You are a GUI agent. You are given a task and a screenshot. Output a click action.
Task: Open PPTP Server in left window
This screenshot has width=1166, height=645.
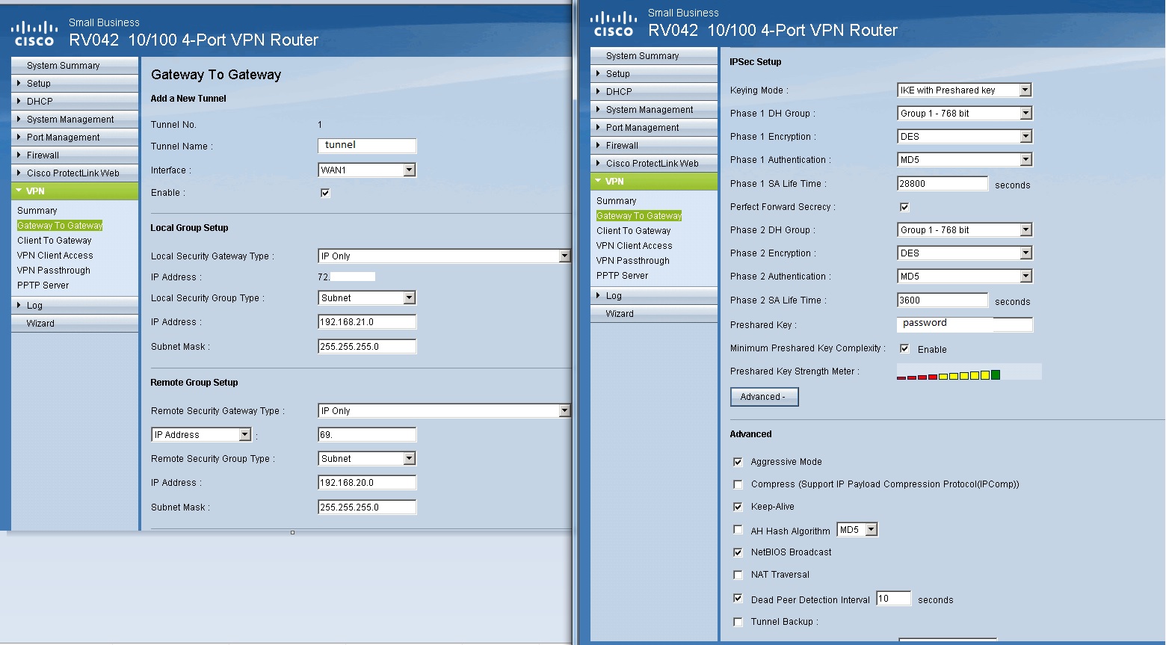(x=43, y=286)
